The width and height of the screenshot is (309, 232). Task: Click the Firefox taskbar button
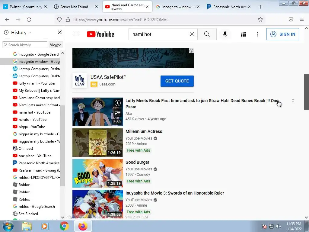(83, 226)
